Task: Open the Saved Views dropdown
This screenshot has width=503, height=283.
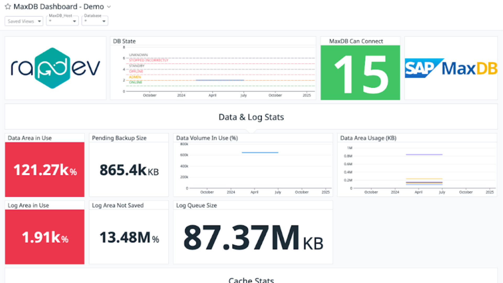Action: pyautogui.click(x=24, y=21)
